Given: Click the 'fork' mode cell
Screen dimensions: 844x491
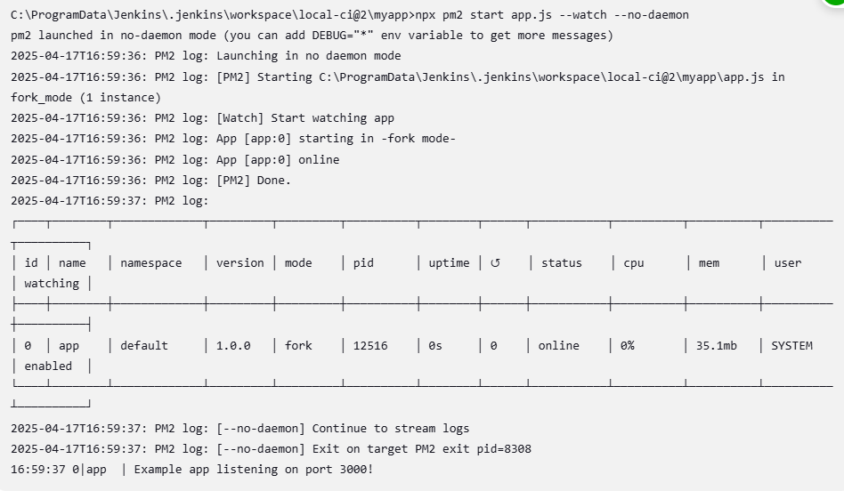Looking at the screenshot, I should coord(298,346).
